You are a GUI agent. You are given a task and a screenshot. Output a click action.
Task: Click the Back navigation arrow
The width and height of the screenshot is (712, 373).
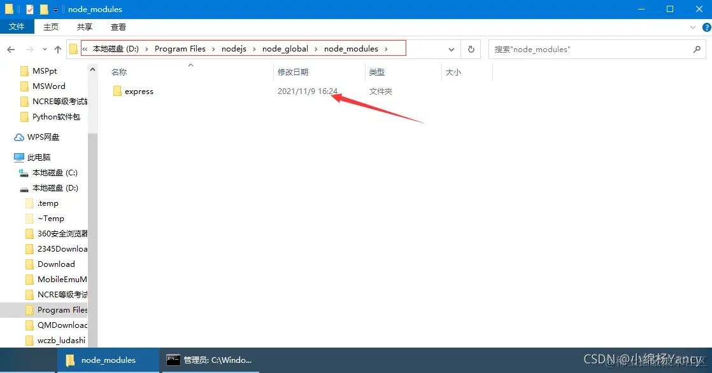(x=11, y=48)
